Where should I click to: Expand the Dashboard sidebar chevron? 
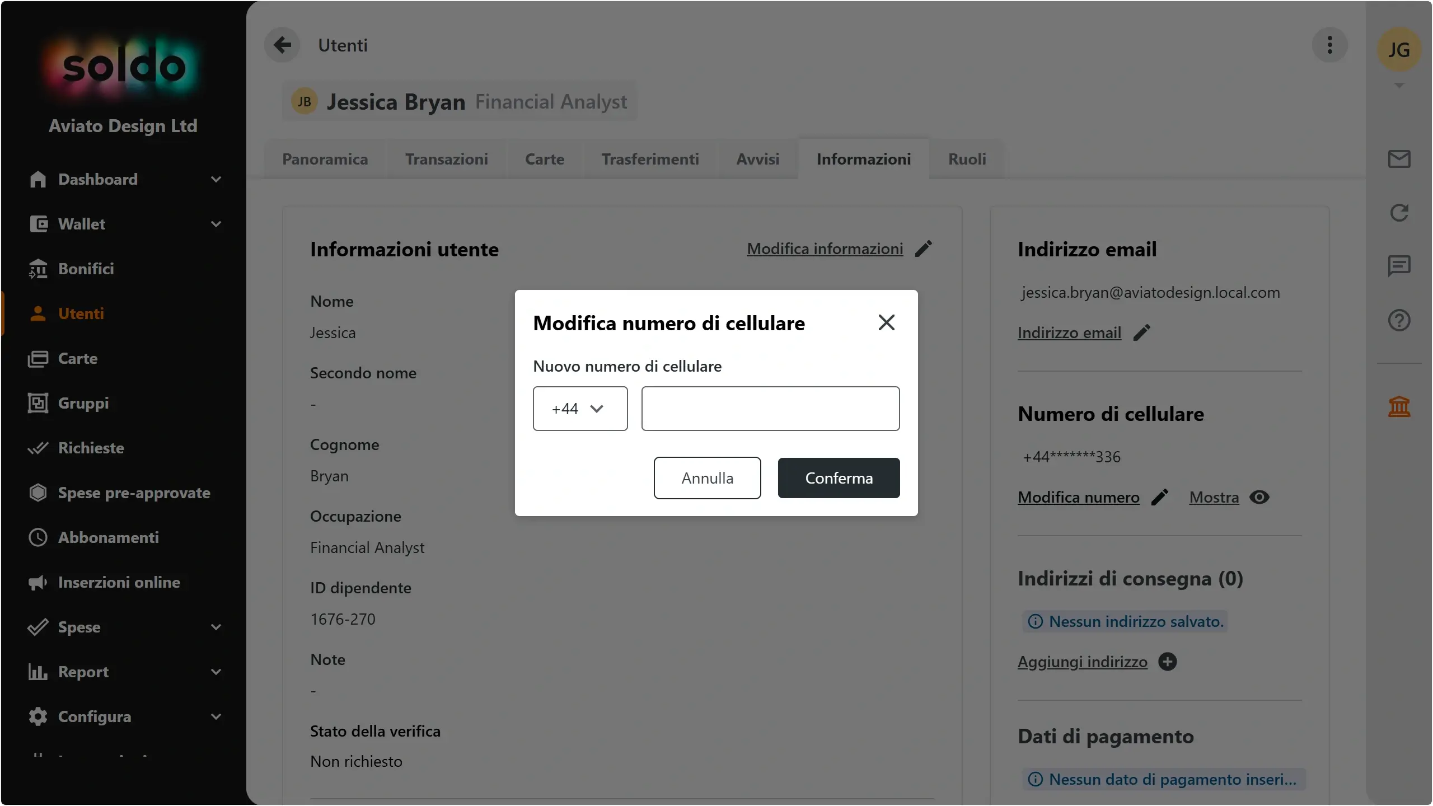click(216, 179)
